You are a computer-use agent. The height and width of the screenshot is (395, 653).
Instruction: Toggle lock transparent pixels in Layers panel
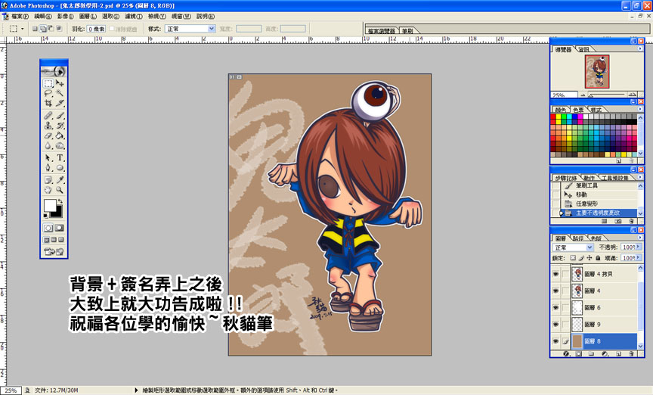pos(573,258)
